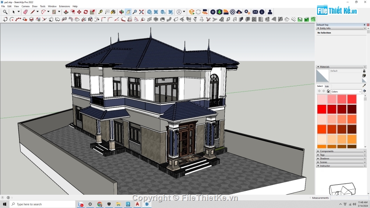This screenshot has width=370, height=208.
Task: Open Materials Details arrow menu
Action: click(364, 92)
